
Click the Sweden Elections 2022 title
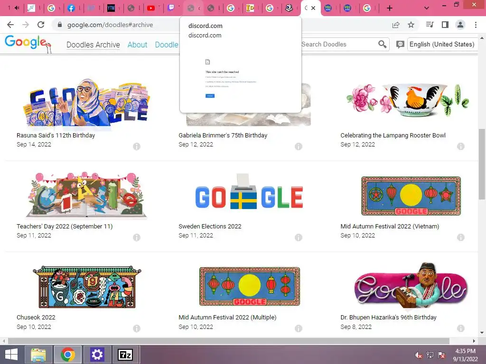(x=210, y=226)
